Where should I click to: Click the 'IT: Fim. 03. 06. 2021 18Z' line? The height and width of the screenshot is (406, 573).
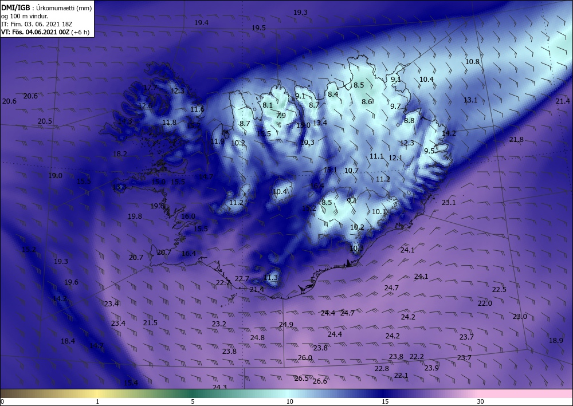click(x=37, y=24)
